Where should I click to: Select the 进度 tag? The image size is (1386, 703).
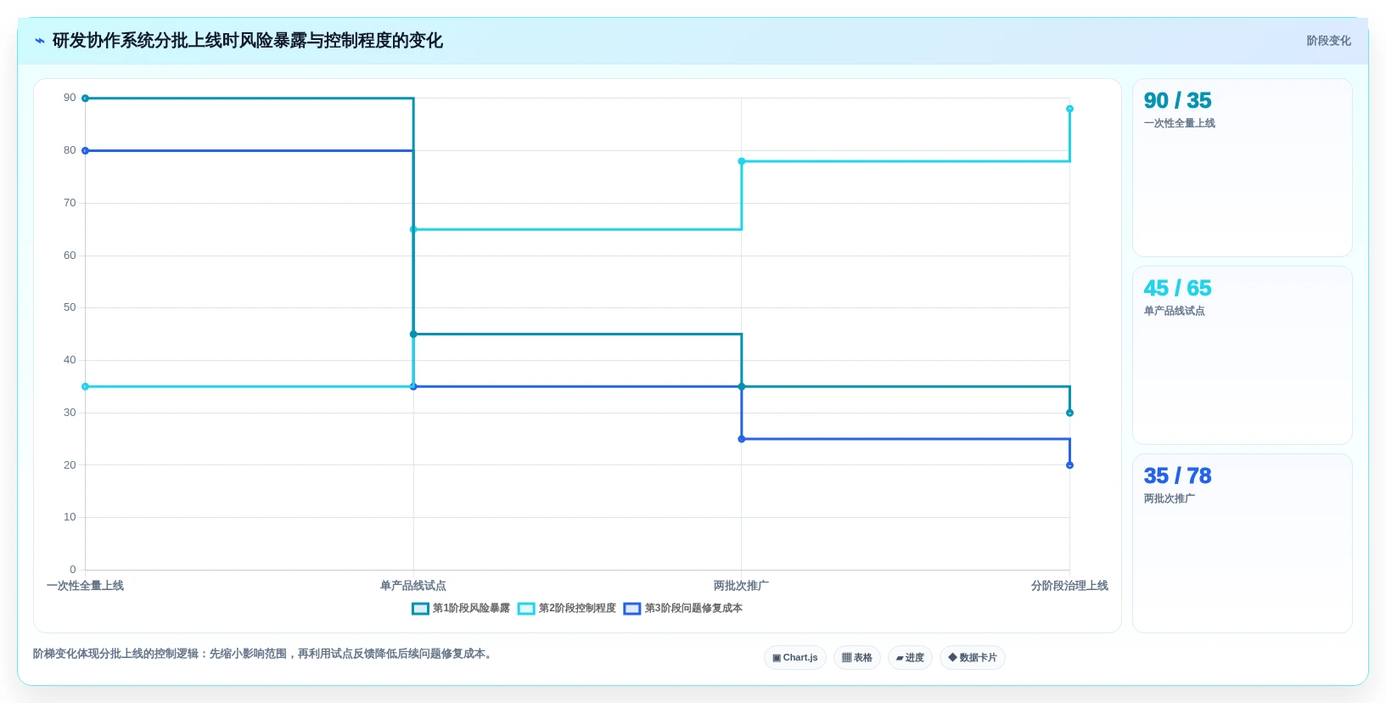point(910,658)
